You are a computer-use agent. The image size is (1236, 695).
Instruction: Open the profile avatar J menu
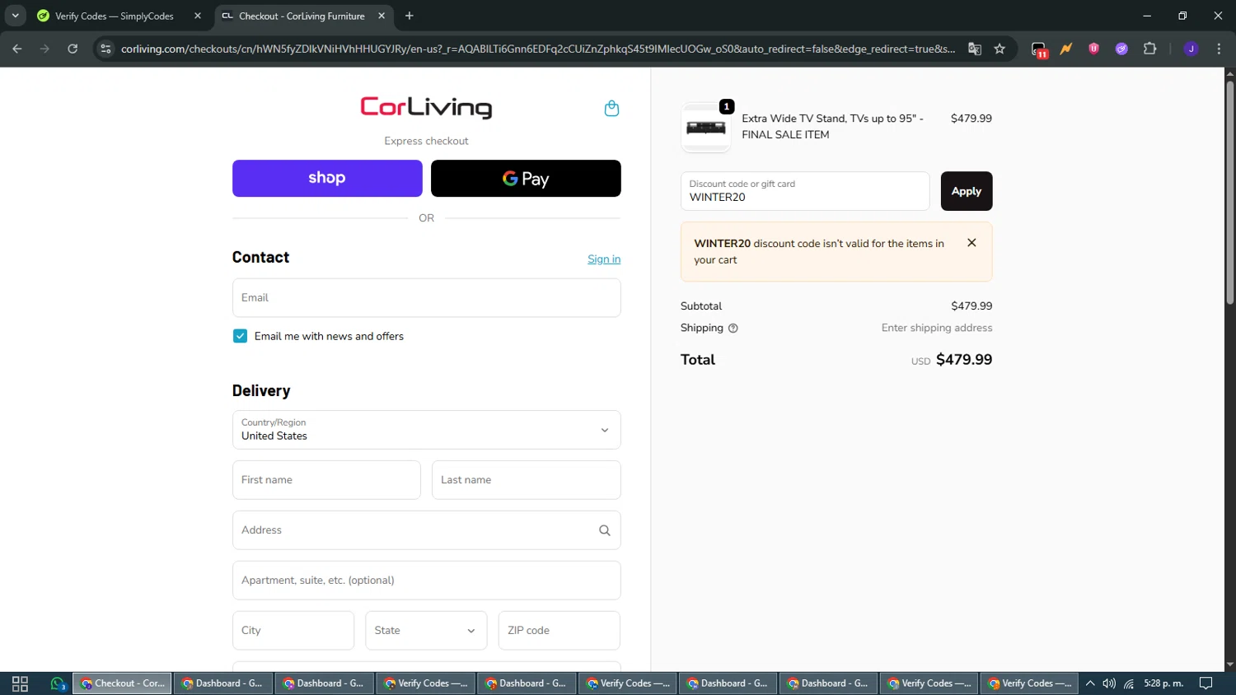click(1191, 49)
